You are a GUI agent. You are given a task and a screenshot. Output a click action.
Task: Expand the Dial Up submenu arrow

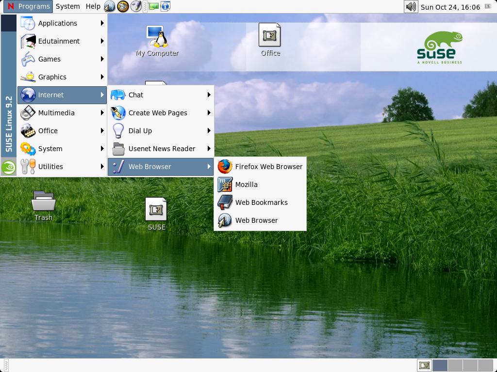click(209, 131)
